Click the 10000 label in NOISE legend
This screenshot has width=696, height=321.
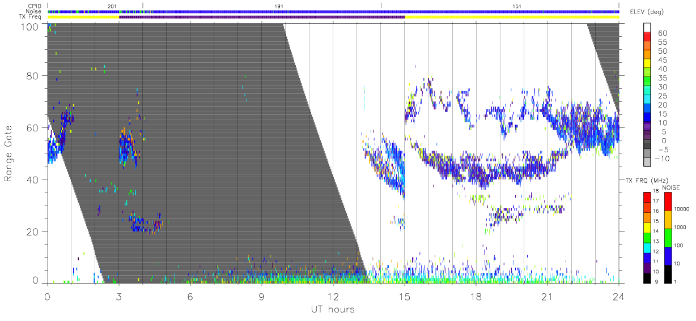point(682,209)
